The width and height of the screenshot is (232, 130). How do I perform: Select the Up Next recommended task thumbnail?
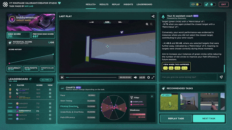click(x=169, y=102)
